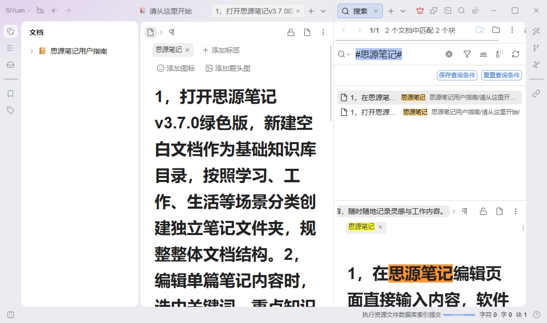Click the #思源笔记# search input field

coord(397,54)
